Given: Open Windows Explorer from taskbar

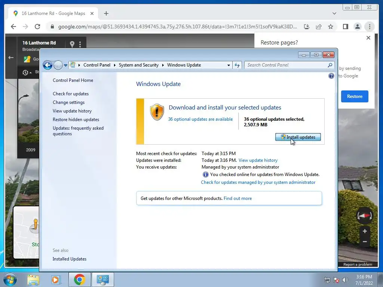Looking at the screenshot, I should click(33, 280).
